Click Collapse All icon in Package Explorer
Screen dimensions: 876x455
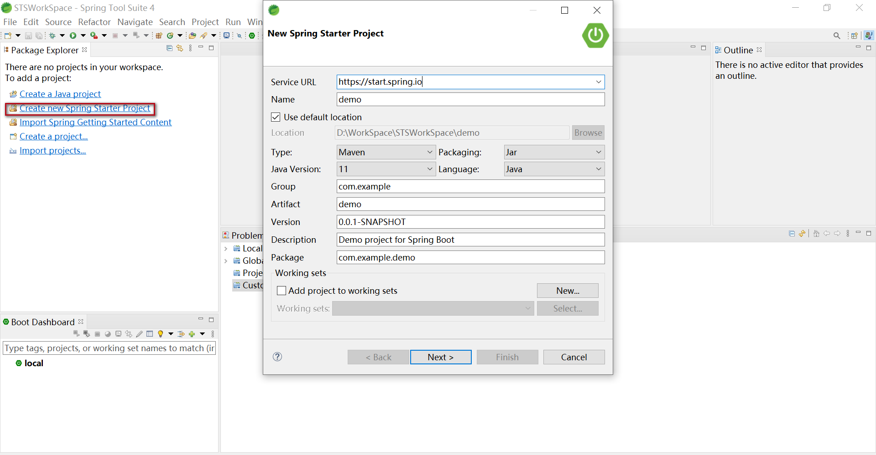tap(170, 48)
